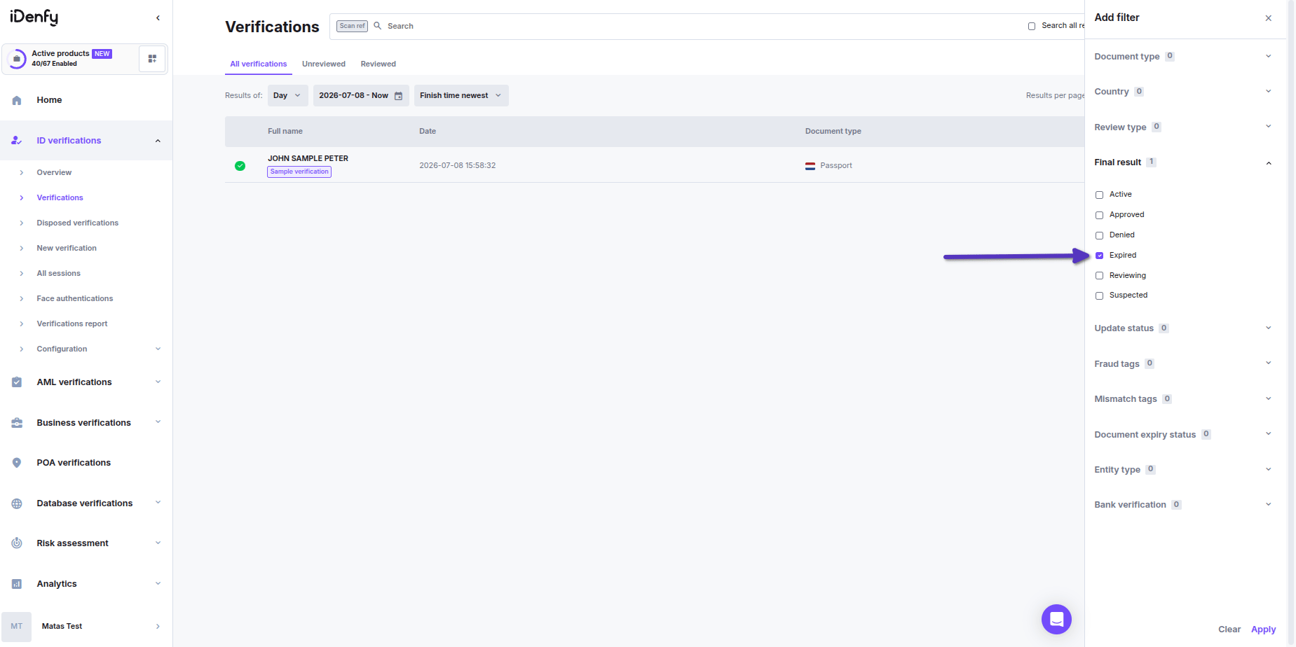The image size is (1296, 647).
Task: Open the chat support bubble
Action: [1056, 619]
